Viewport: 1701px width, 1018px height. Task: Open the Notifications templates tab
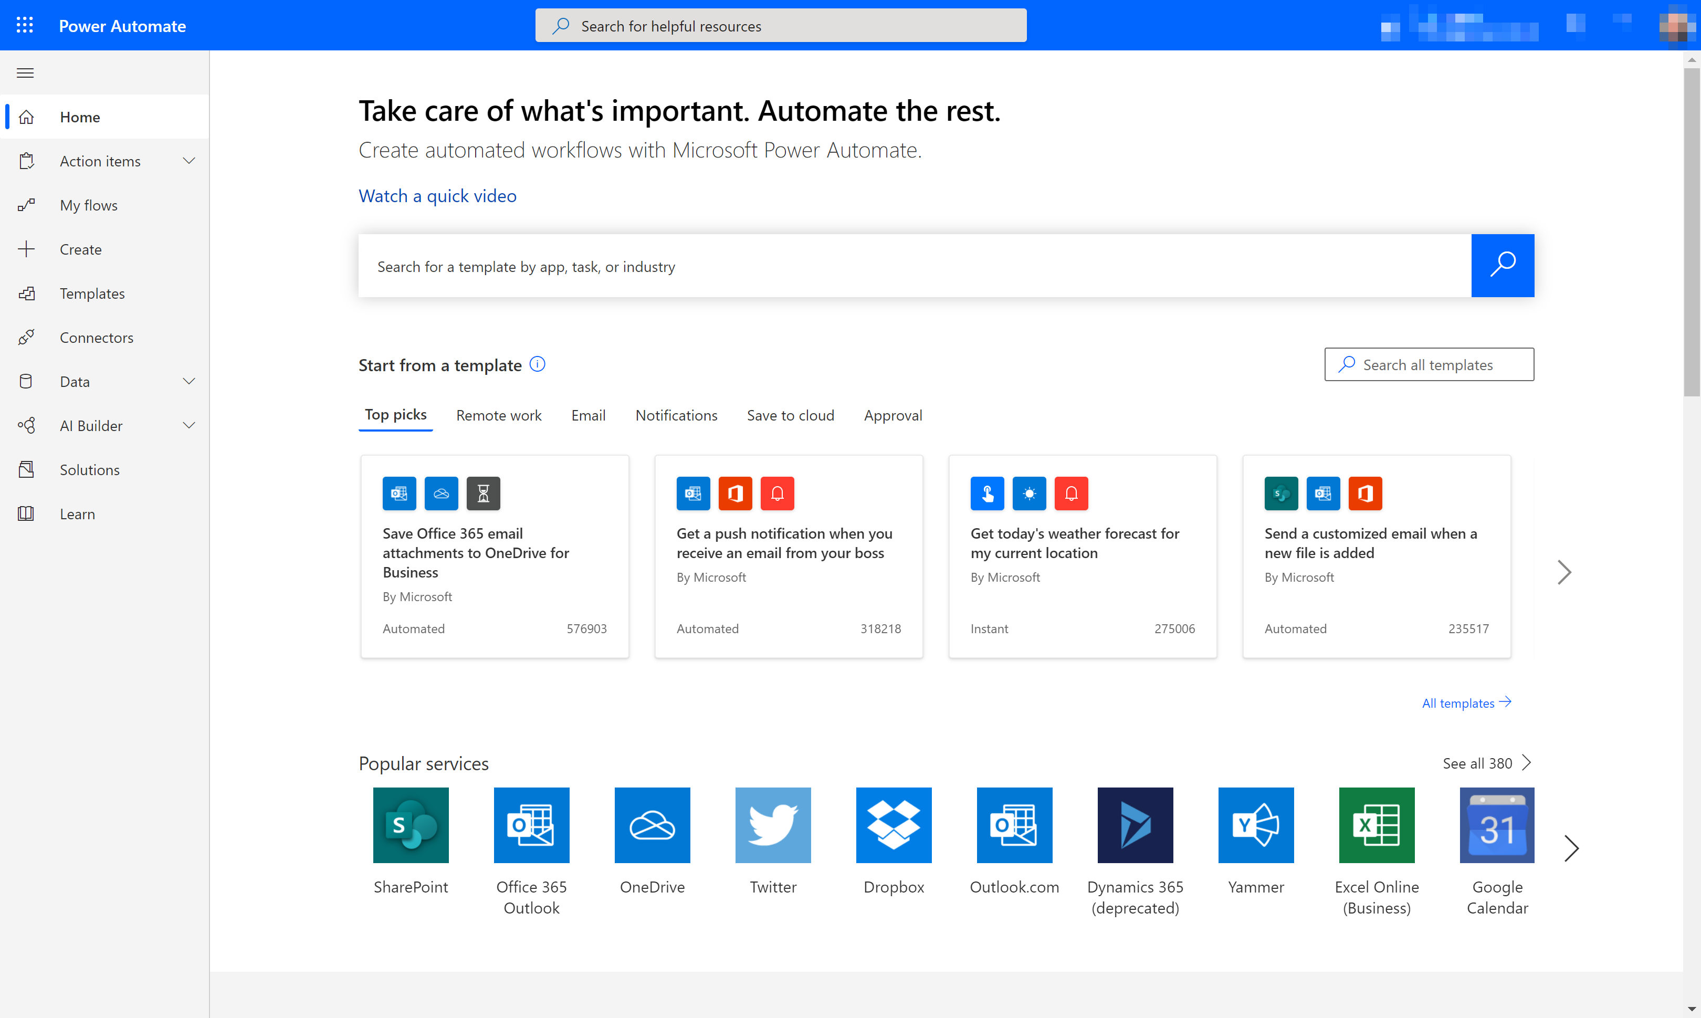point(676,414)
